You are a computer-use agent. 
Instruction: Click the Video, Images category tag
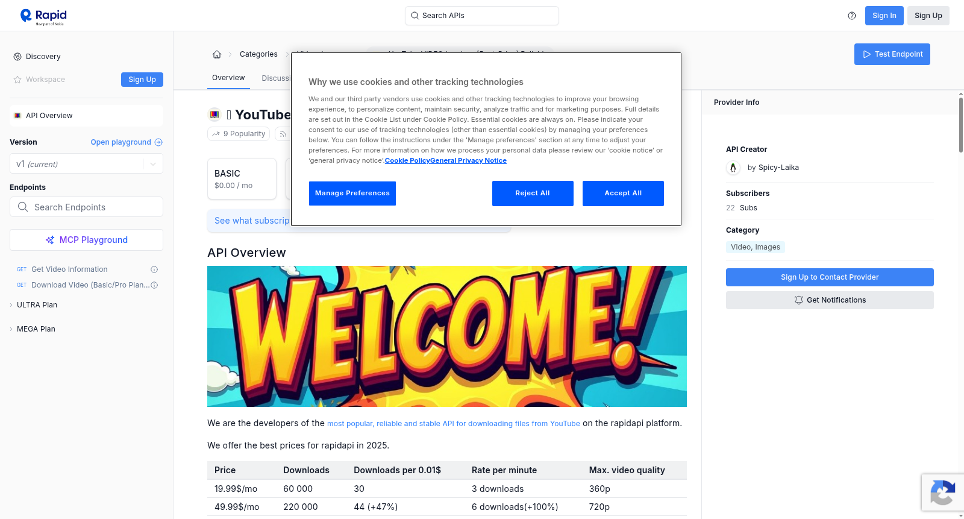tap(756, 247)
